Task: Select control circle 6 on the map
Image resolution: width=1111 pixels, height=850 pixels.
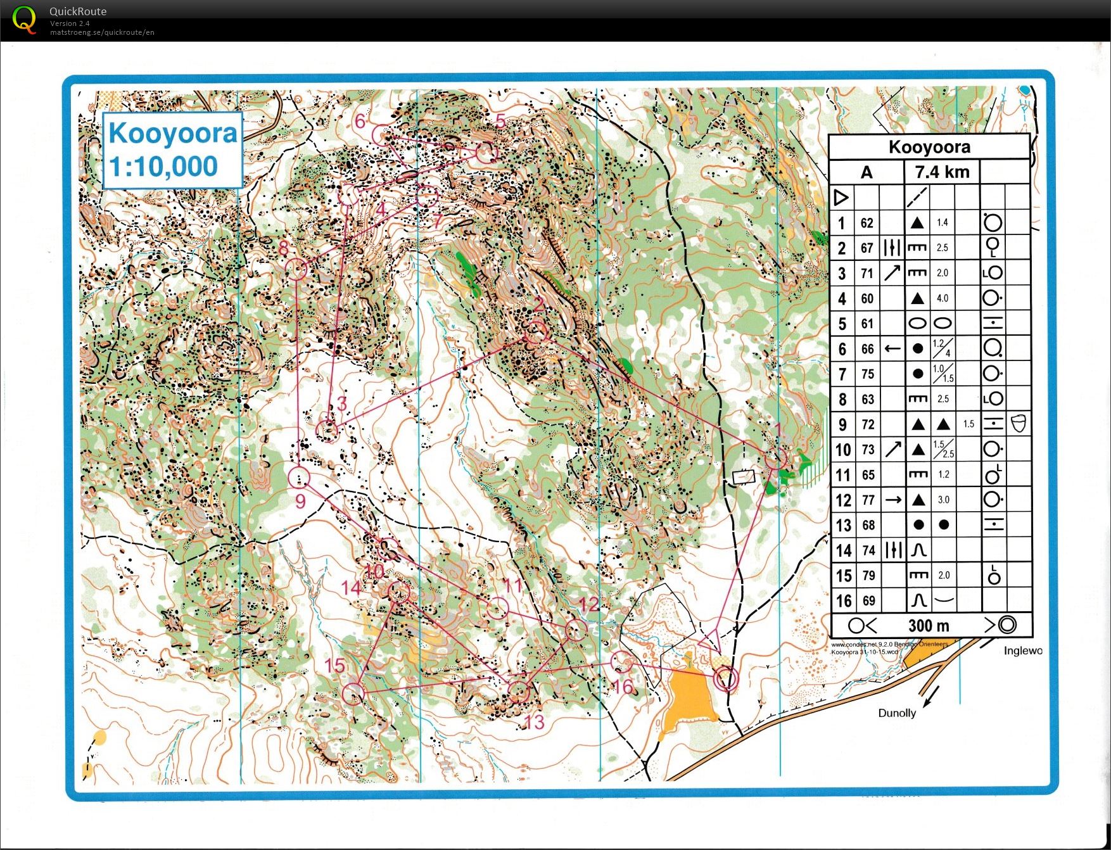Action: (381, 135)
